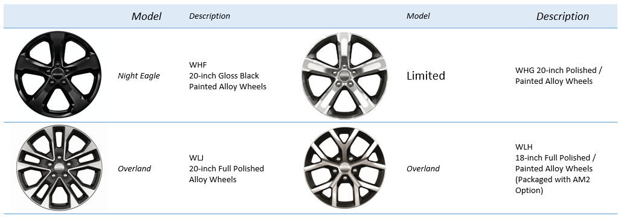
Task: Click the Overland 20-inch full polished wheel image
Action: 59,169
